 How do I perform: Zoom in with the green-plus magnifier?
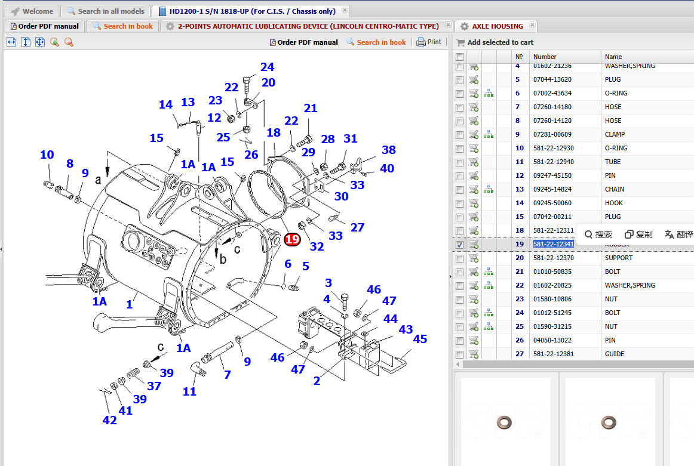pyautogui.click(x=54, y=42)
